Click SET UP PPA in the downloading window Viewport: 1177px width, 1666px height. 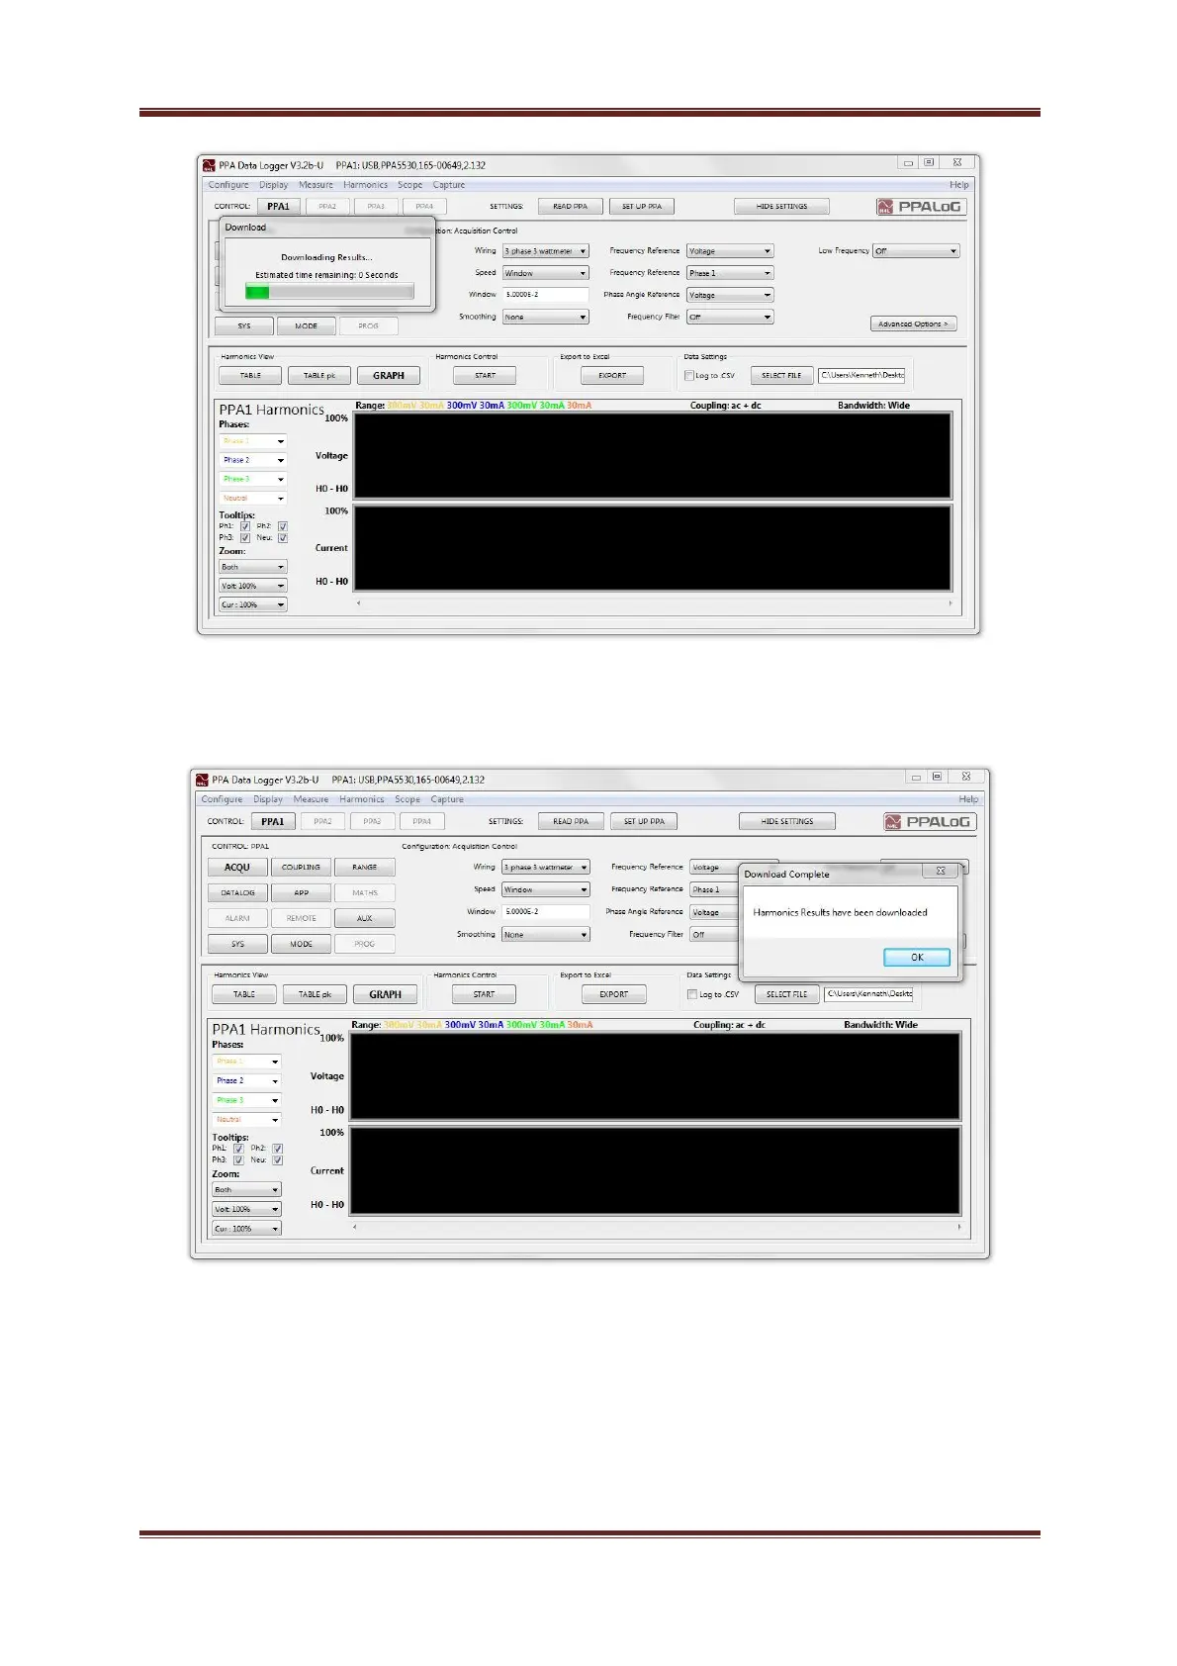[x=642, y=207]
